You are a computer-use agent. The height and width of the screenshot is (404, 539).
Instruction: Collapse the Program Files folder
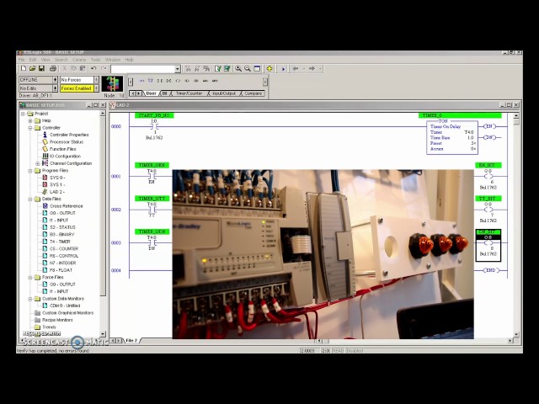(30, 171)
